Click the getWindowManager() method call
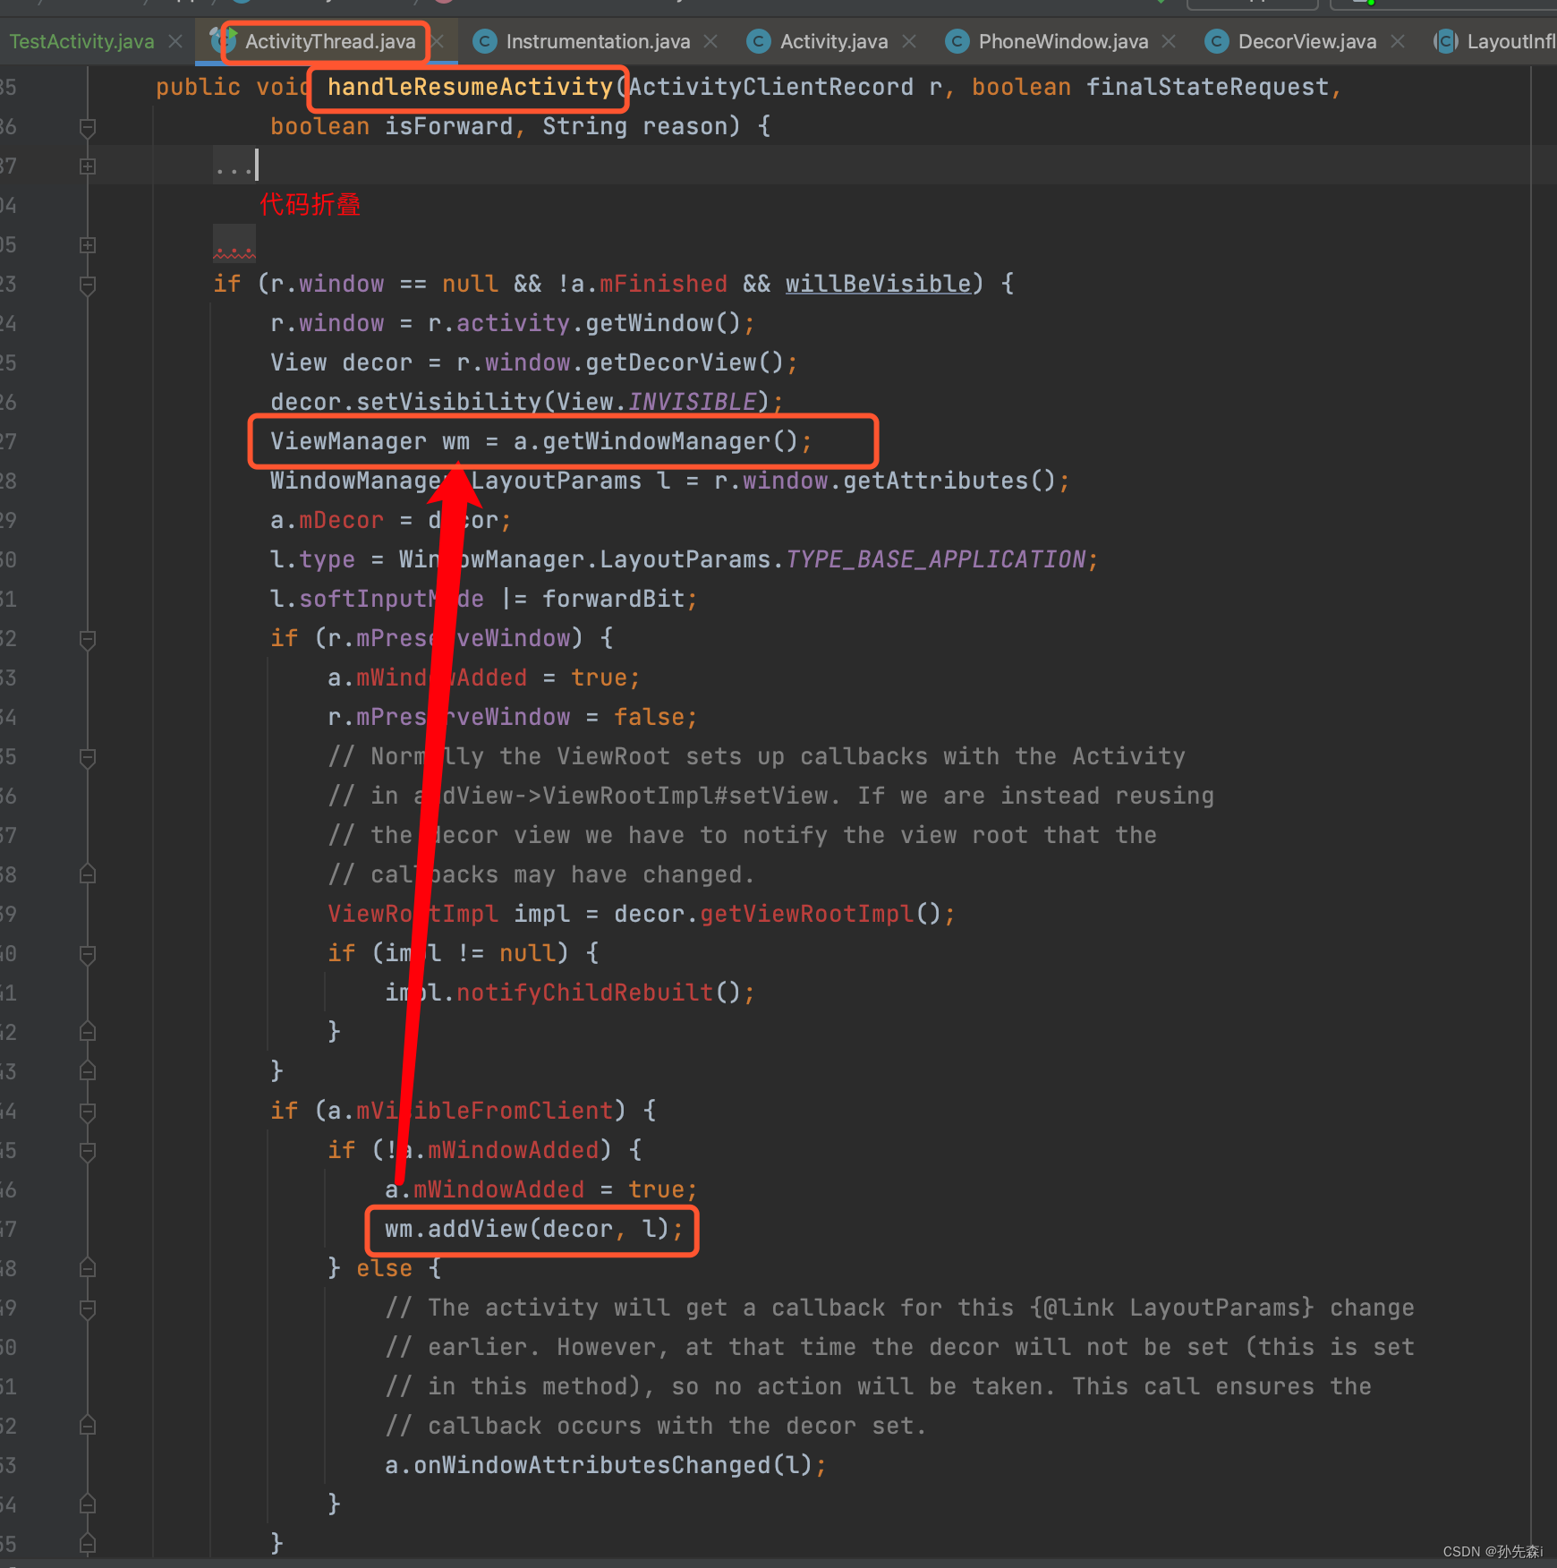 point(670,442)
